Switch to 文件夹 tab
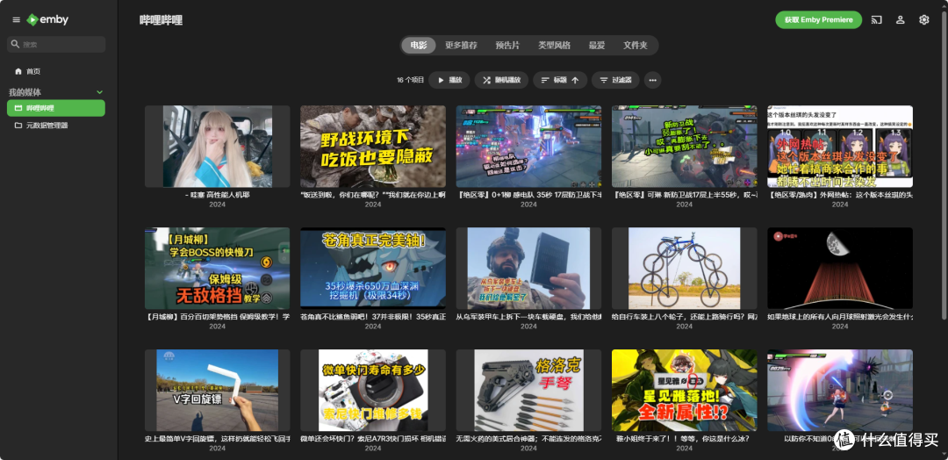This screenshot has height=460, width=948. (636, 46)
